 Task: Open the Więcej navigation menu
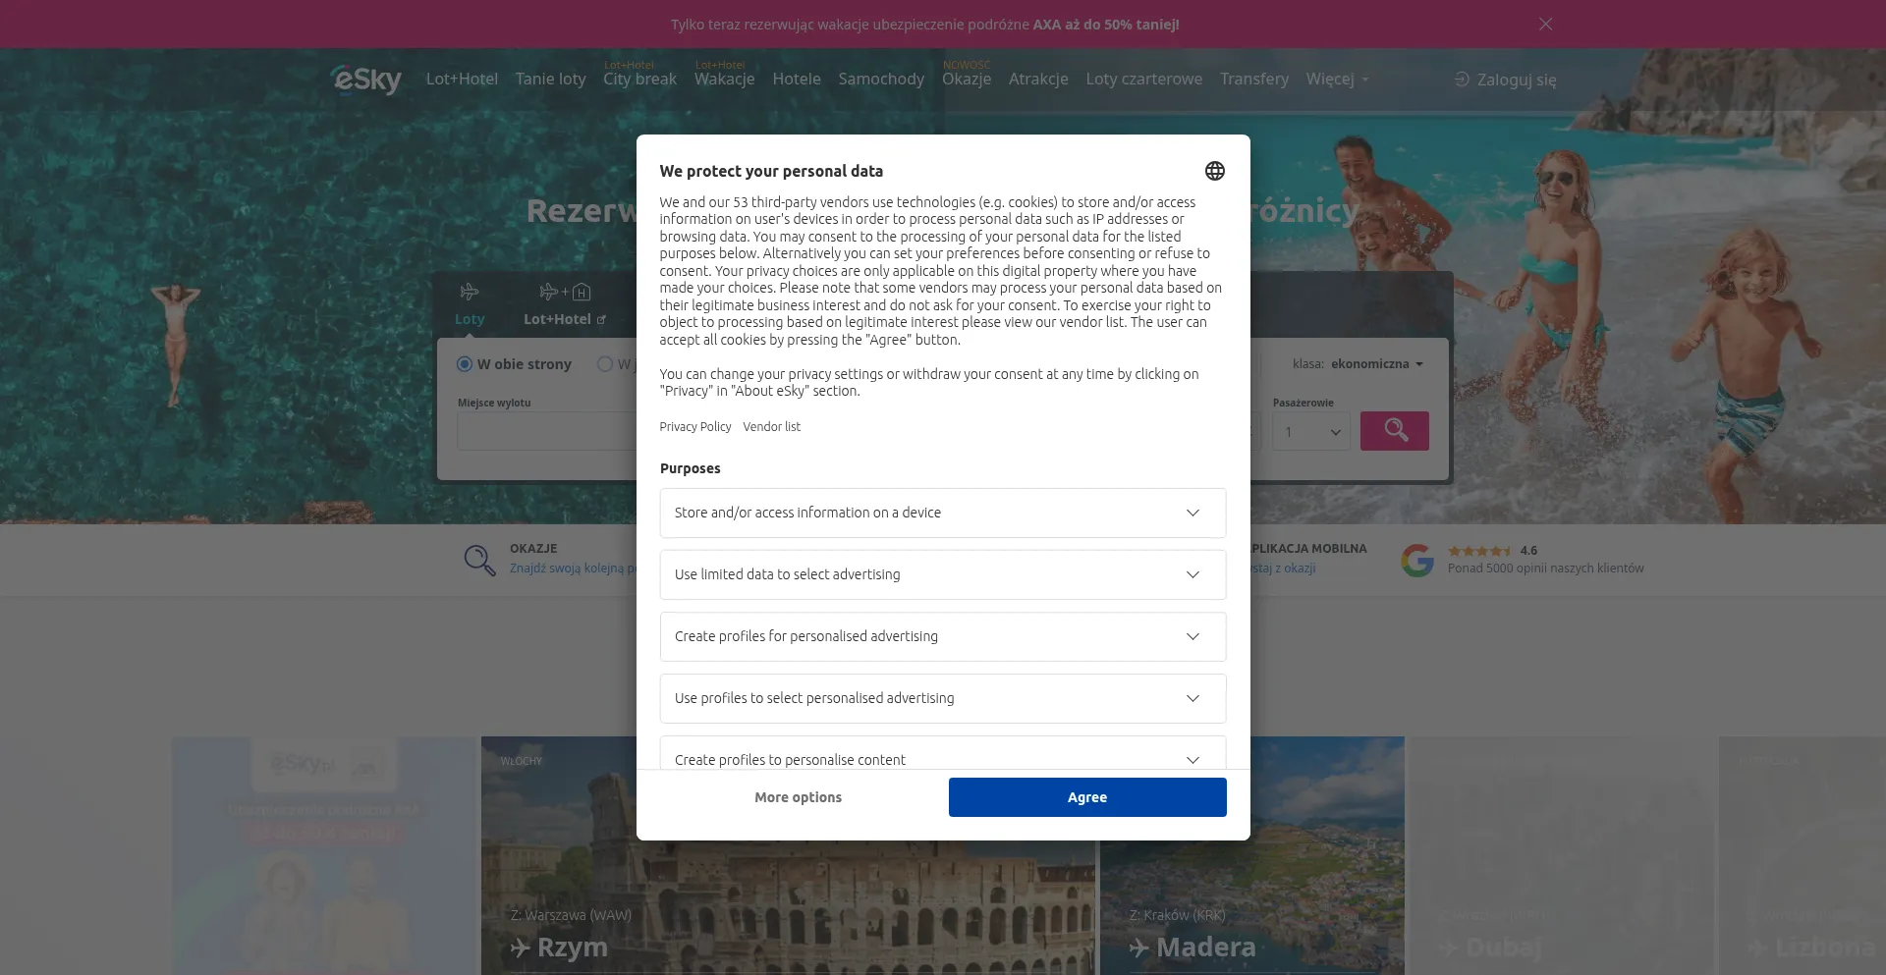tap(1336, 79)
